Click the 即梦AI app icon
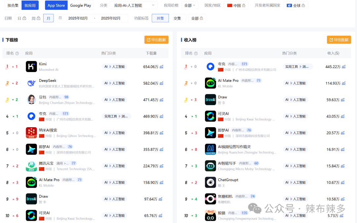The height and width of the screenshot is (223, 357). pyautogui.click(x=31, y=149)
